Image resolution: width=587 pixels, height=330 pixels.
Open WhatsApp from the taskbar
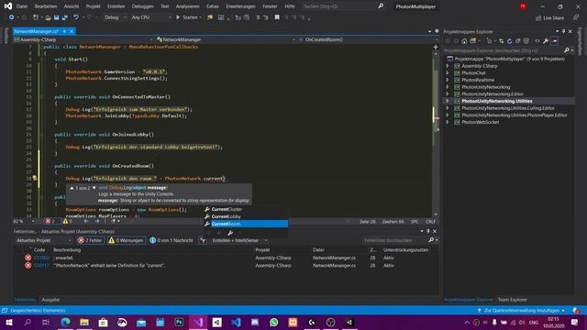pos(273,322)
